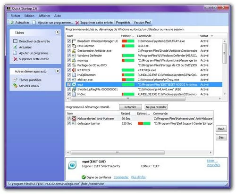Toggle the dellsupportcenter checkbox
Image resolution: width=236 pixels, height=194 pixels.
69,123
